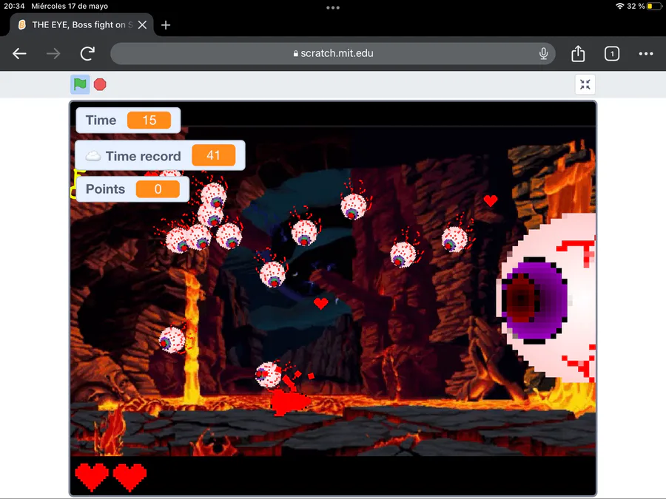The width and height of the screenshot is (666, 499).
Task: Reload the page with the refresh icon
Action: pos(87,53)
